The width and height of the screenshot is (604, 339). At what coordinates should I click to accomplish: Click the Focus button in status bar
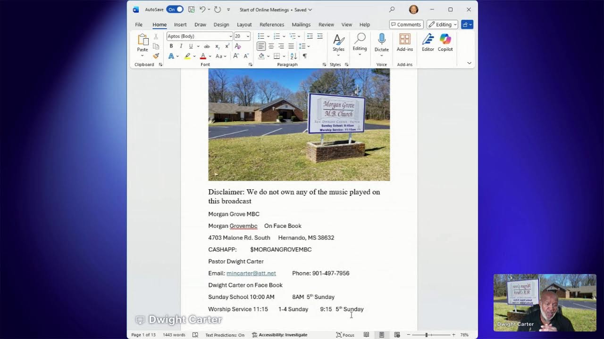[x=345, y=335]
